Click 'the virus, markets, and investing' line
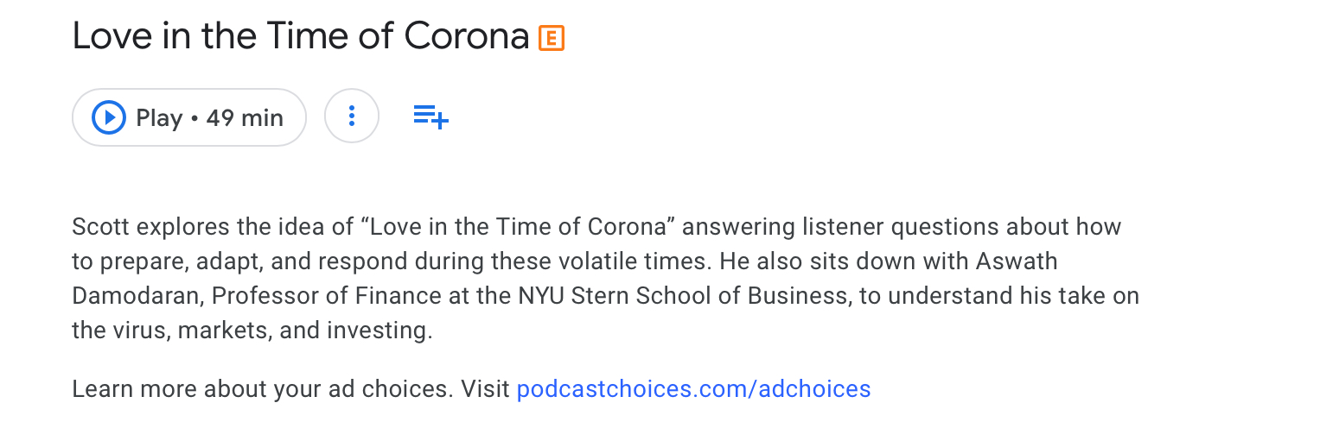The image size is (1333, 447). (x=252, y=331)
